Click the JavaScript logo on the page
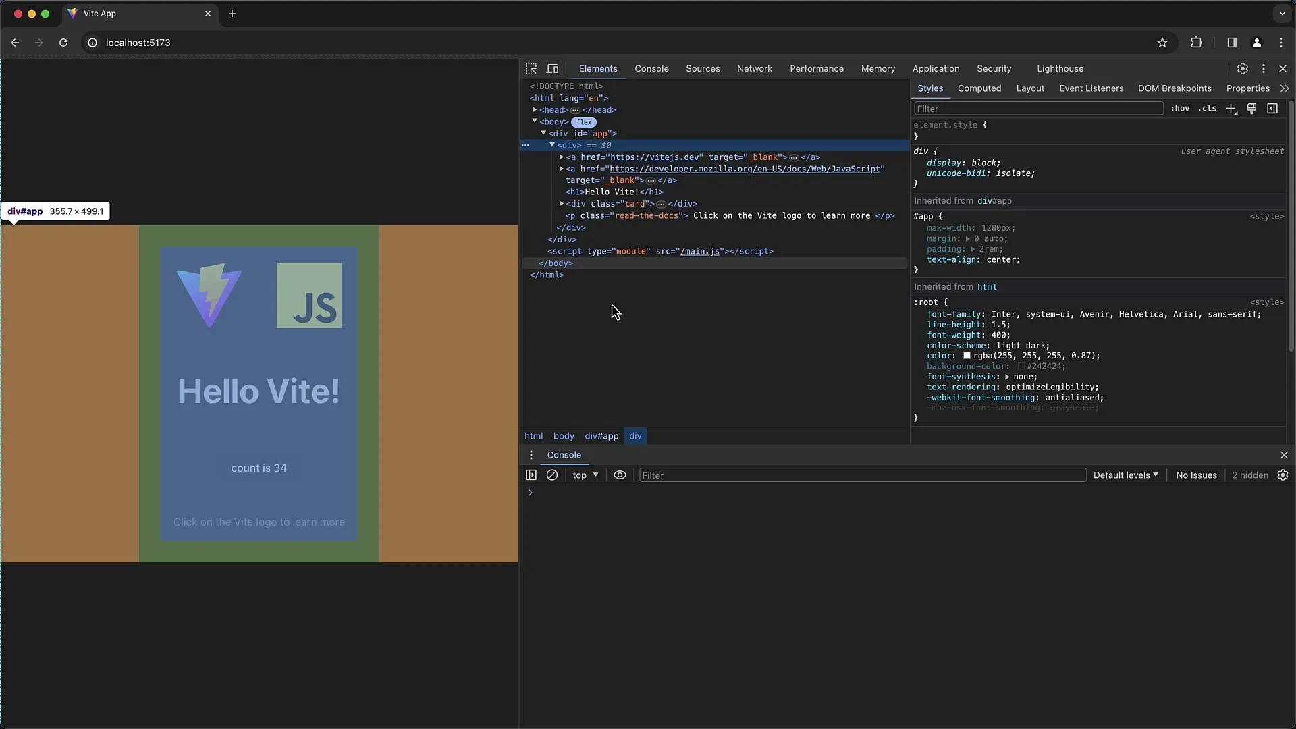The width and height of the screenshot is (1296, 729). [309, 296]
